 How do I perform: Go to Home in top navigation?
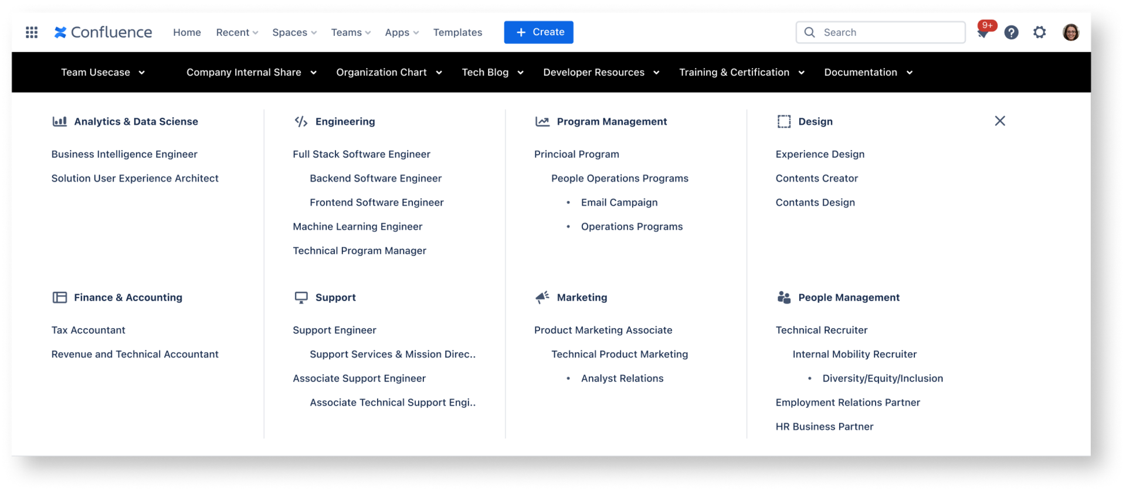point(187,32)
